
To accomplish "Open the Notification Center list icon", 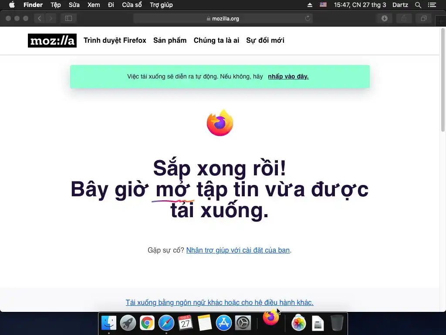I will pos(432,5).
